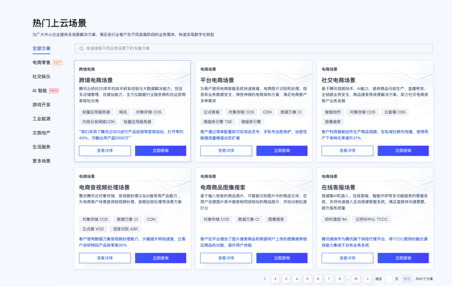Focus the 快速搜索 scenario search field
The height and width of the screenshot is (286, 452).
tap(254, 48)
